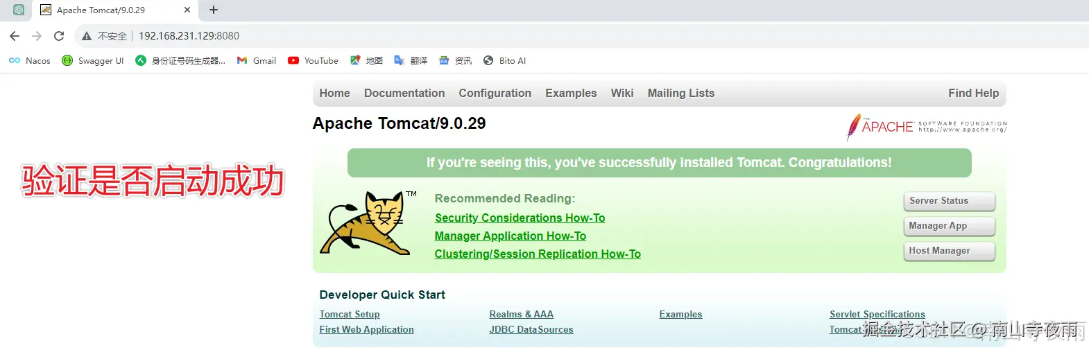1089x350 pixels.
Task: Open the 翻译 translate bookmark
Action: pos(411,60)
